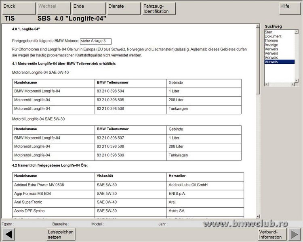Click the 'Fgstnr :' status label
The height and width of the screenshot is (242, 303).
point(8,224)
